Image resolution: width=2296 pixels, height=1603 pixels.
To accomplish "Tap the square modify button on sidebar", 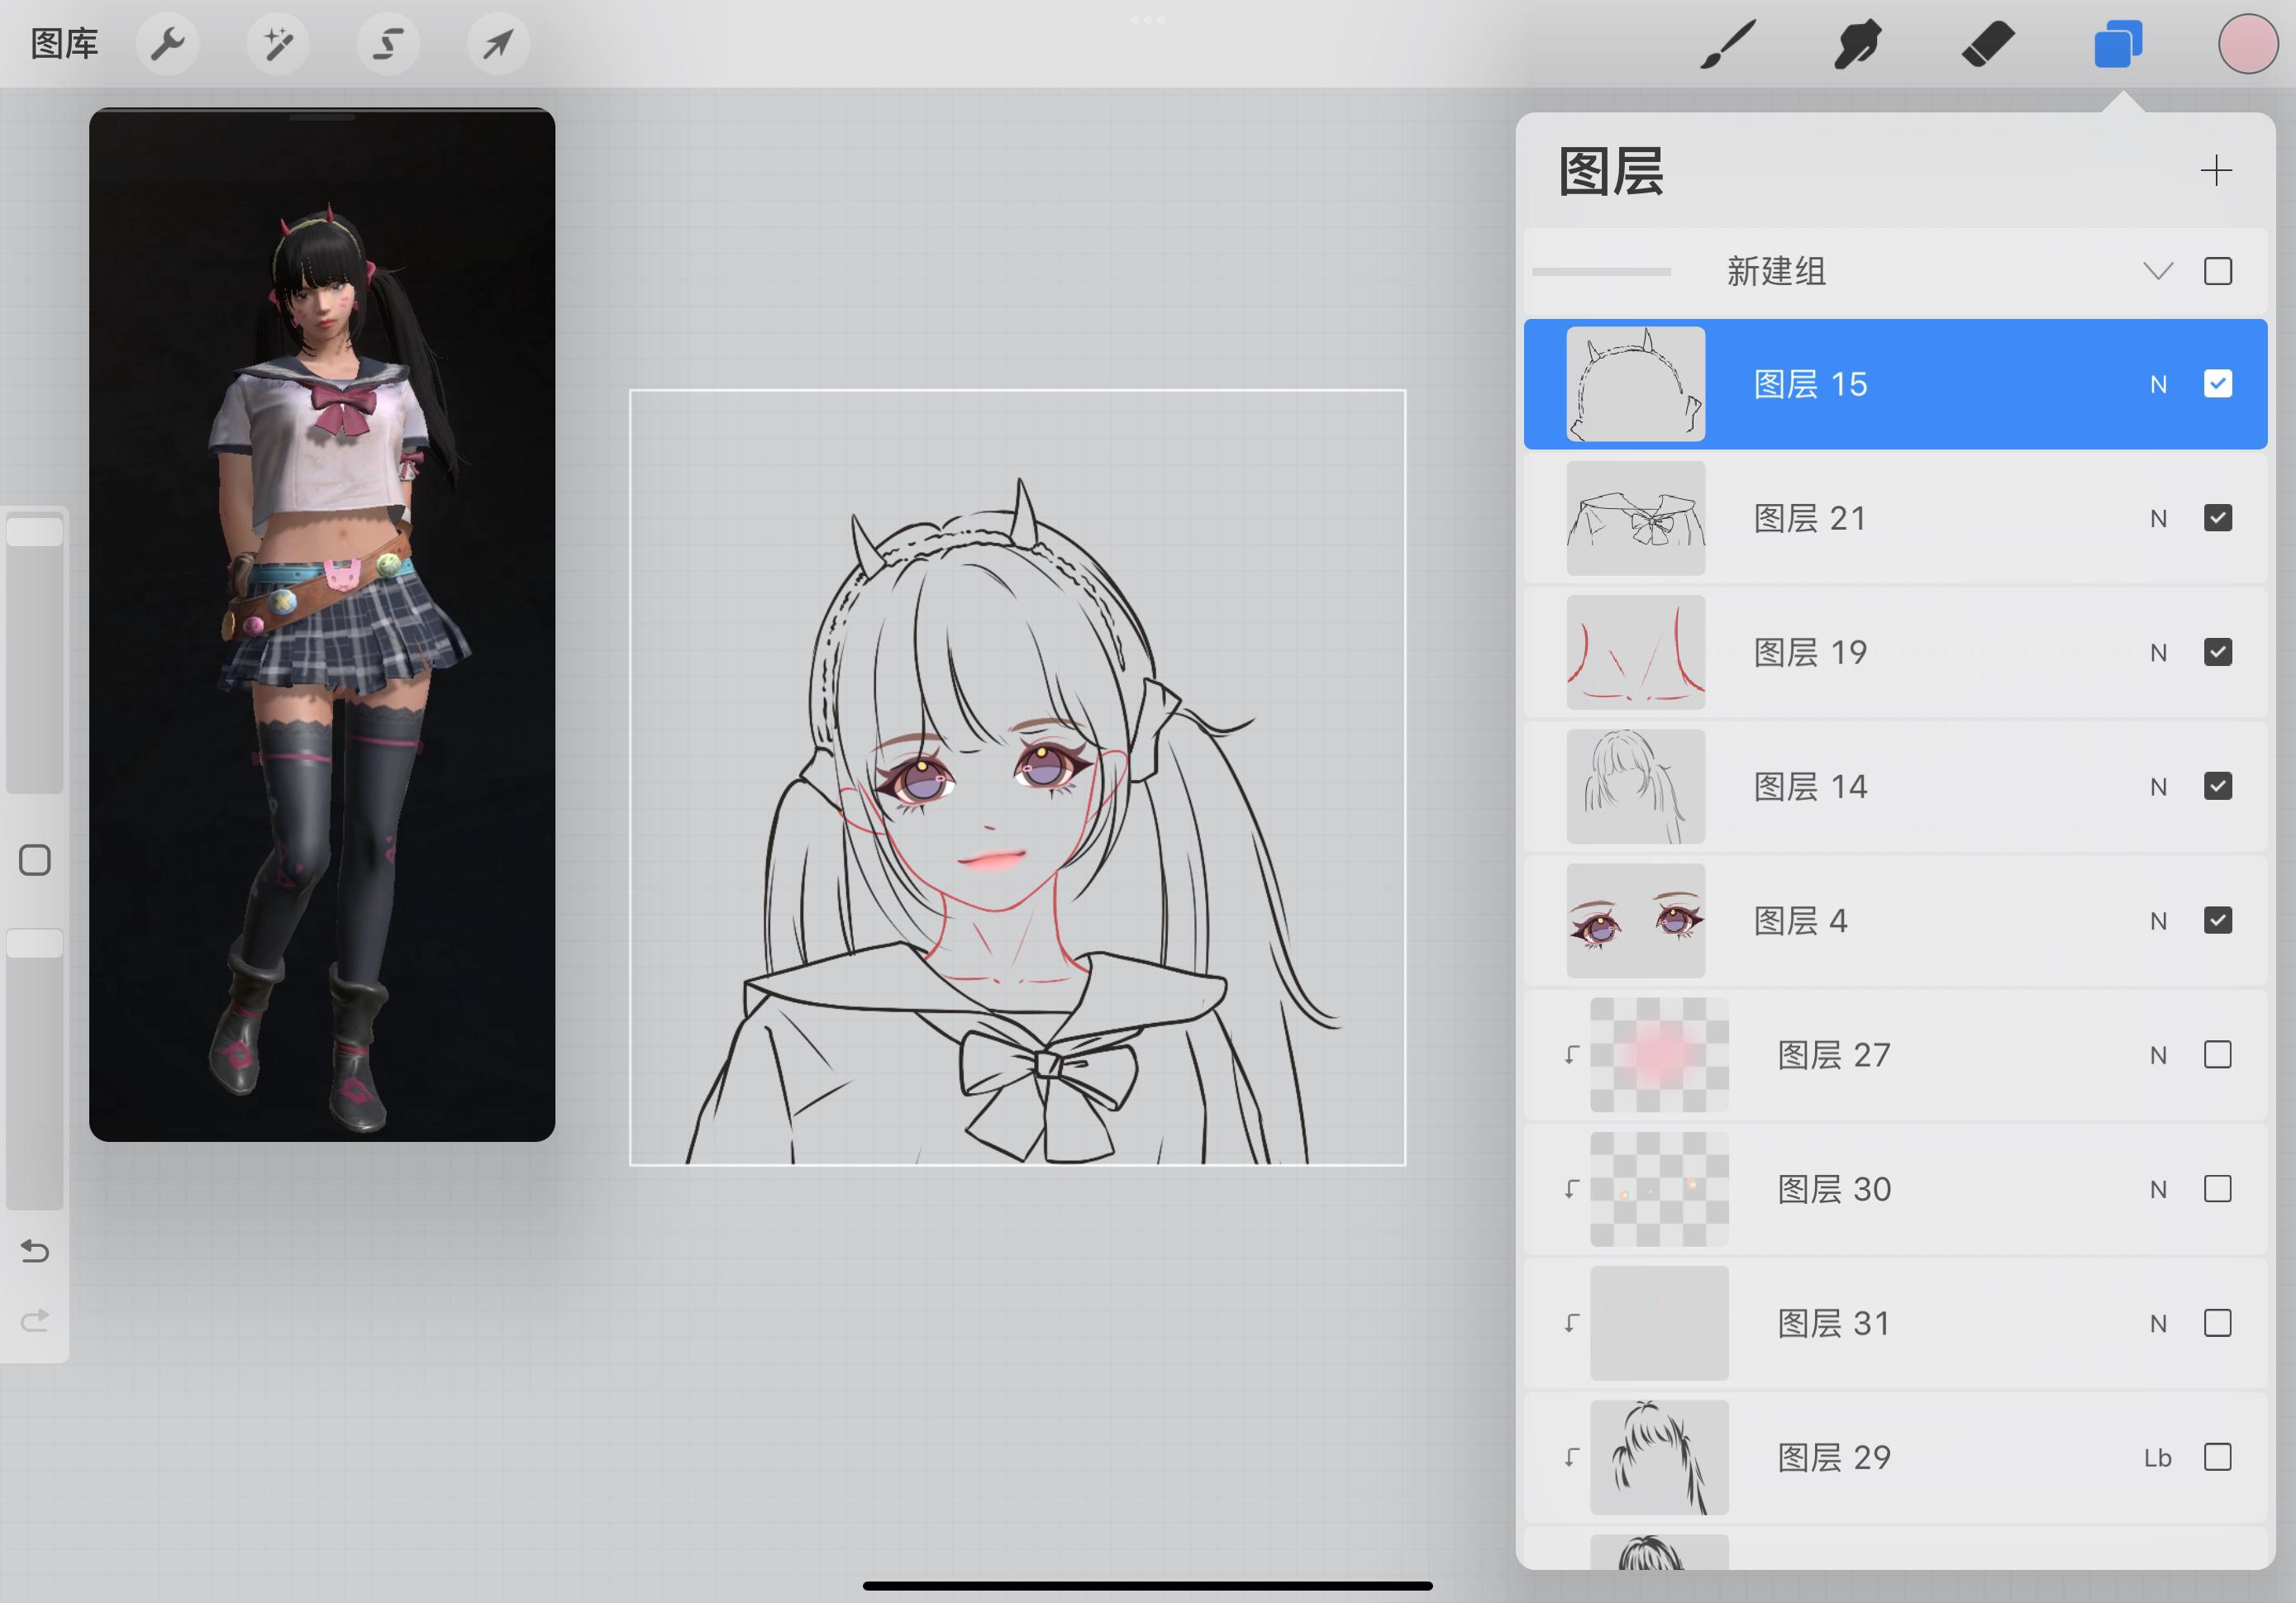I will tap(35, 860).
